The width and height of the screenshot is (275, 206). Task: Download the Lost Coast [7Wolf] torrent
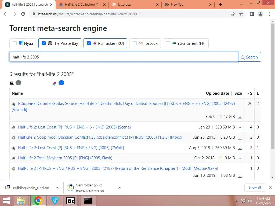(240, 148)
